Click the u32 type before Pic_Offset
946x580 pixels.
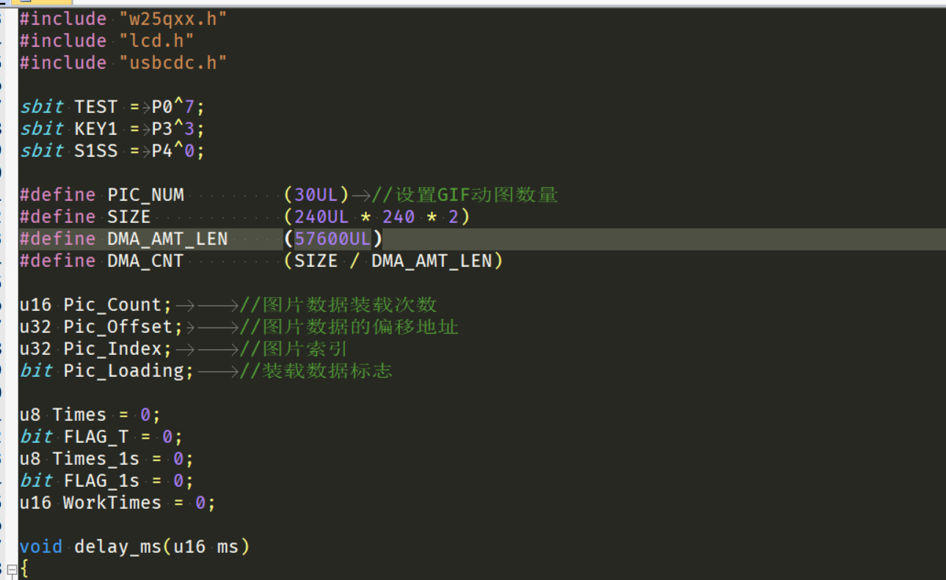[36, 327]
